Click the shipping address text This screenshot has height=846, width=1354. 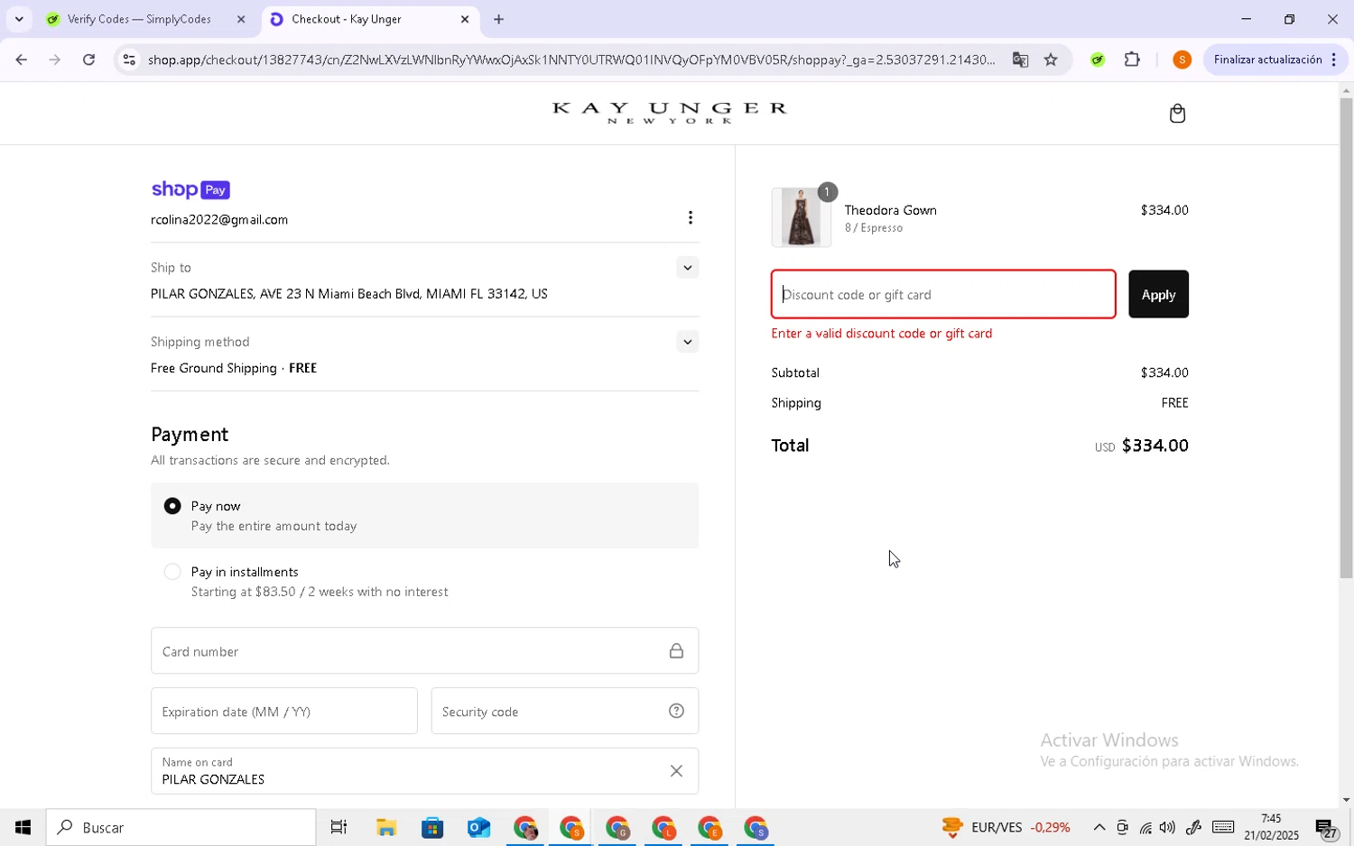coord(349,294)
